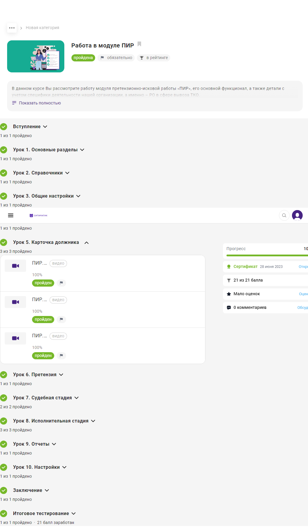Click checkmark beside Итоговое тестирование
The width and height of the screenshot is (308, 529).
(x=4, y=514)
